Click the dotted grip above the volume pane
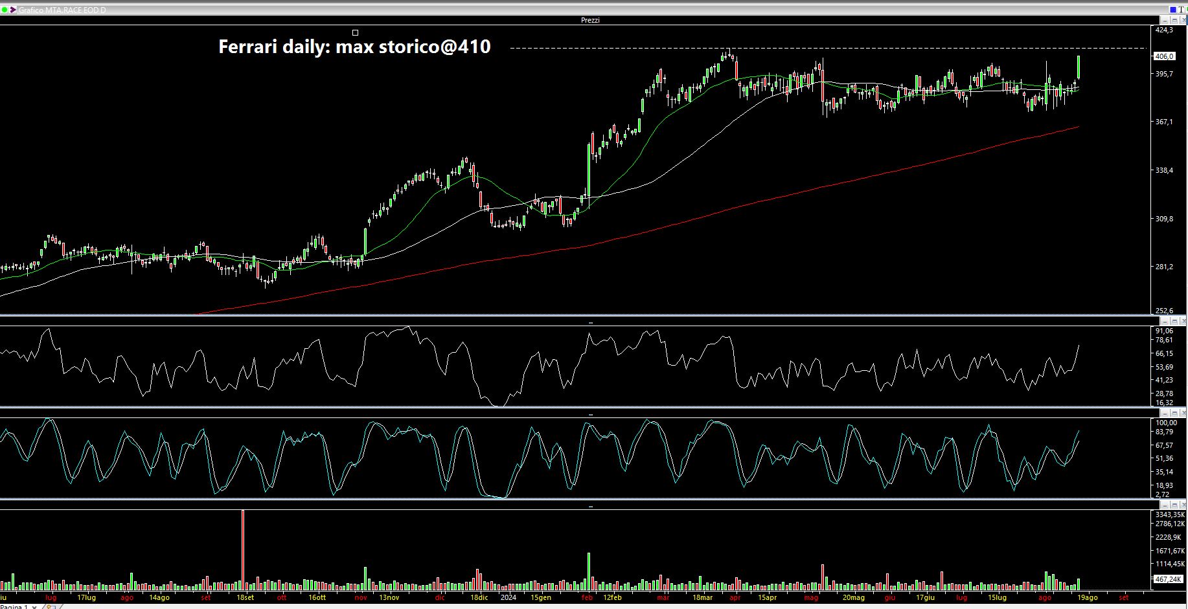1188x609 pixels. click(x=590, y=506)
